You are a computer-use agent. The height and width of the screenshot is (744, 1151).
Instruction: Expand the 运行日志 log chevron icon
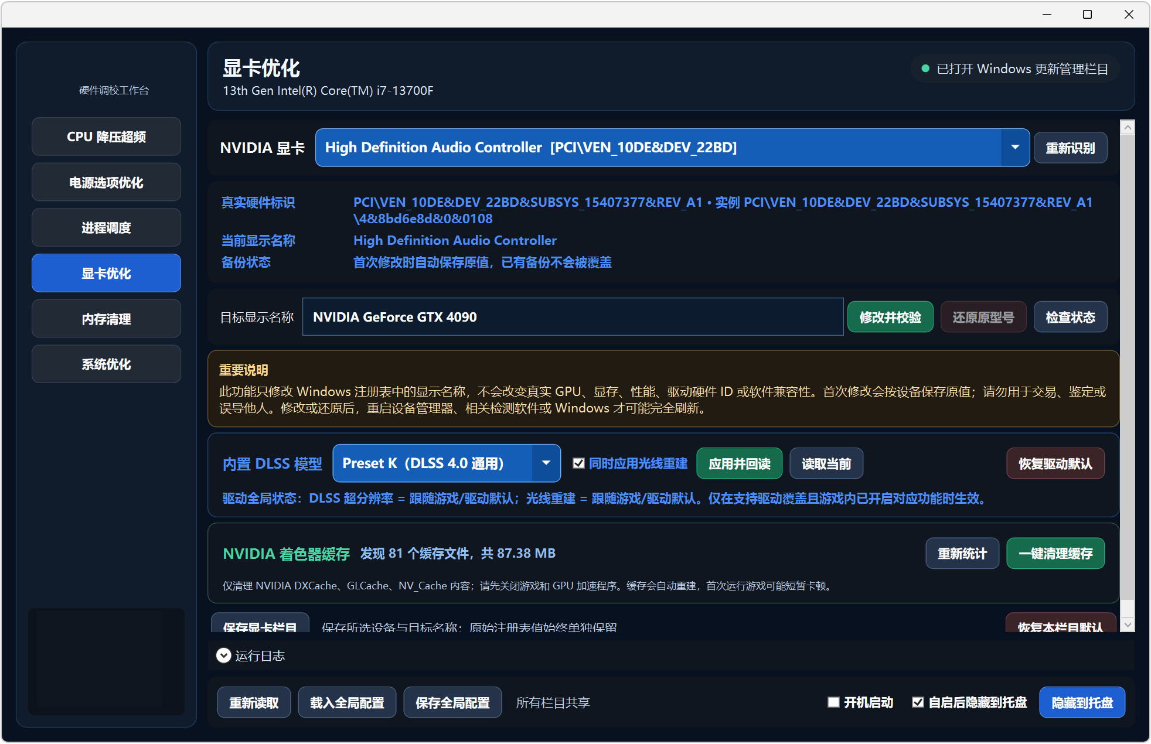click(x=223, y=656)
